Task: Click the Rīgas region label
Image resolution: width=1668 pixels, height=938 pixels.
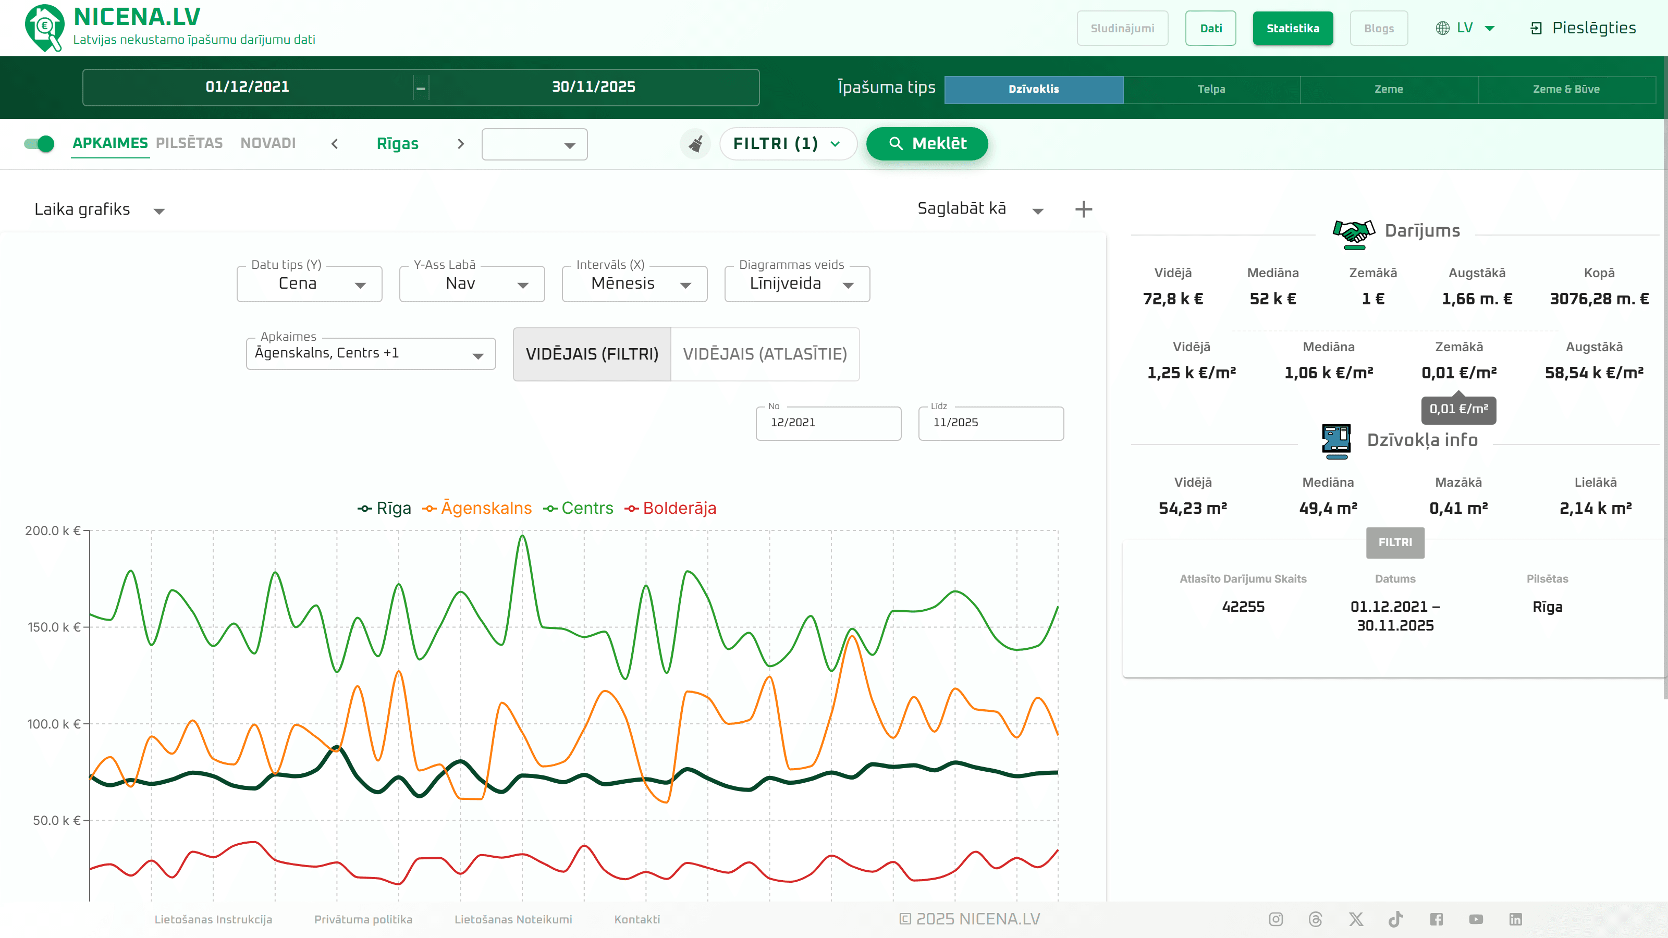Action: [x=398, y=144]
